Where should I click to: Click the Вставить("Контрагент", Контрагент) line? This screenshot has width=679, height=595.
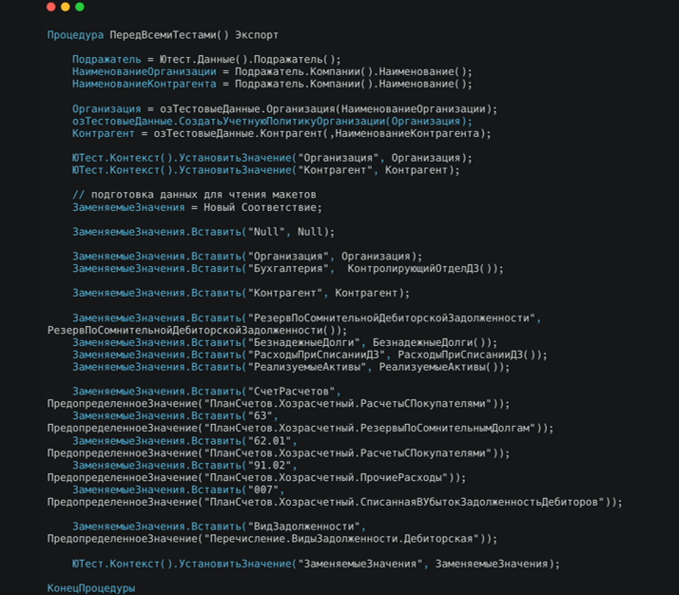point(242,293)
